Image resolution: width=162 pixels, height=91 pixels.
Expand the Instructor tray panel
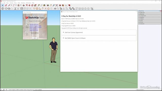pyautogui.click(x=150, y=24)
